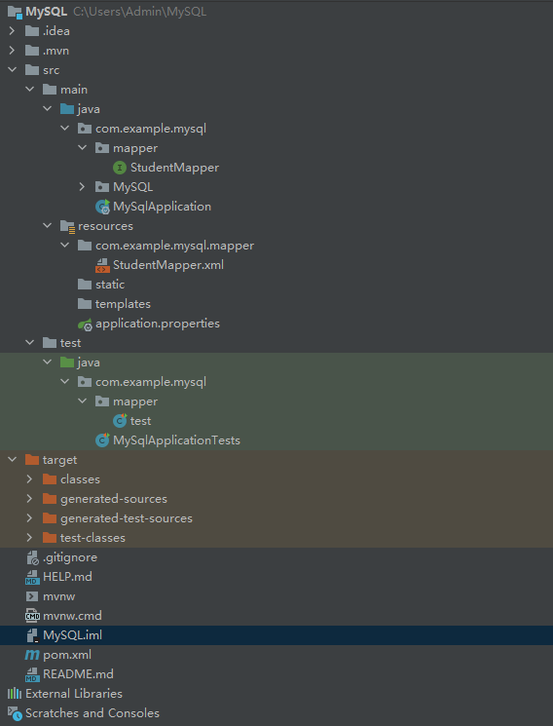Click the .idea folder icon
This screenshot has width=553, height=726.
[32, 31]
